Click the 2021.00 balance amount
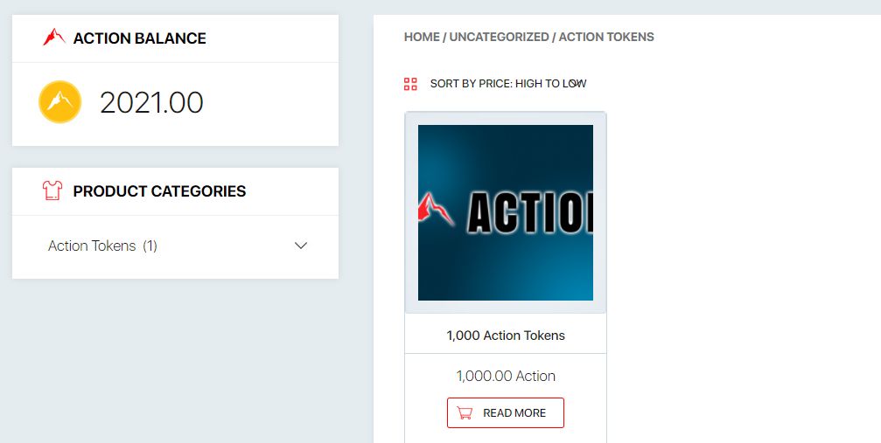 (151, 103)
